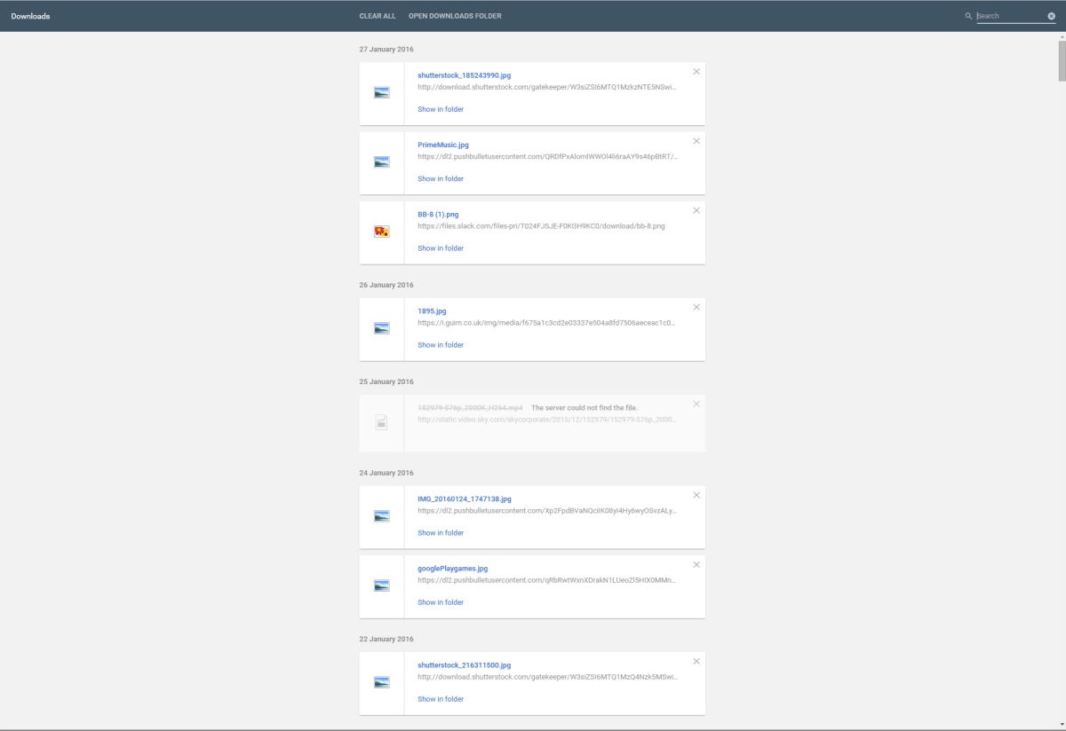Screen dimensions: 1066x731
Task: Click inside the Search downloads input field
Action: (1009, 16)
